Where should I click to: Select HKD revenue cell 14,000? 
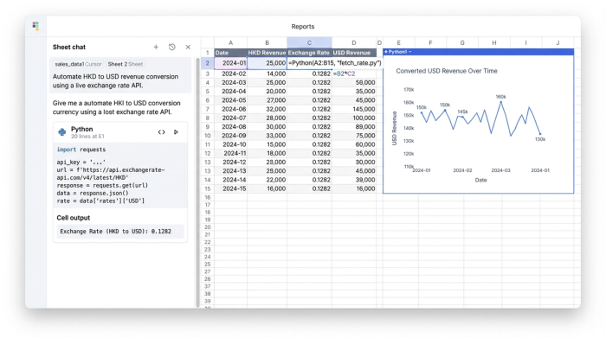coord(267,73)
